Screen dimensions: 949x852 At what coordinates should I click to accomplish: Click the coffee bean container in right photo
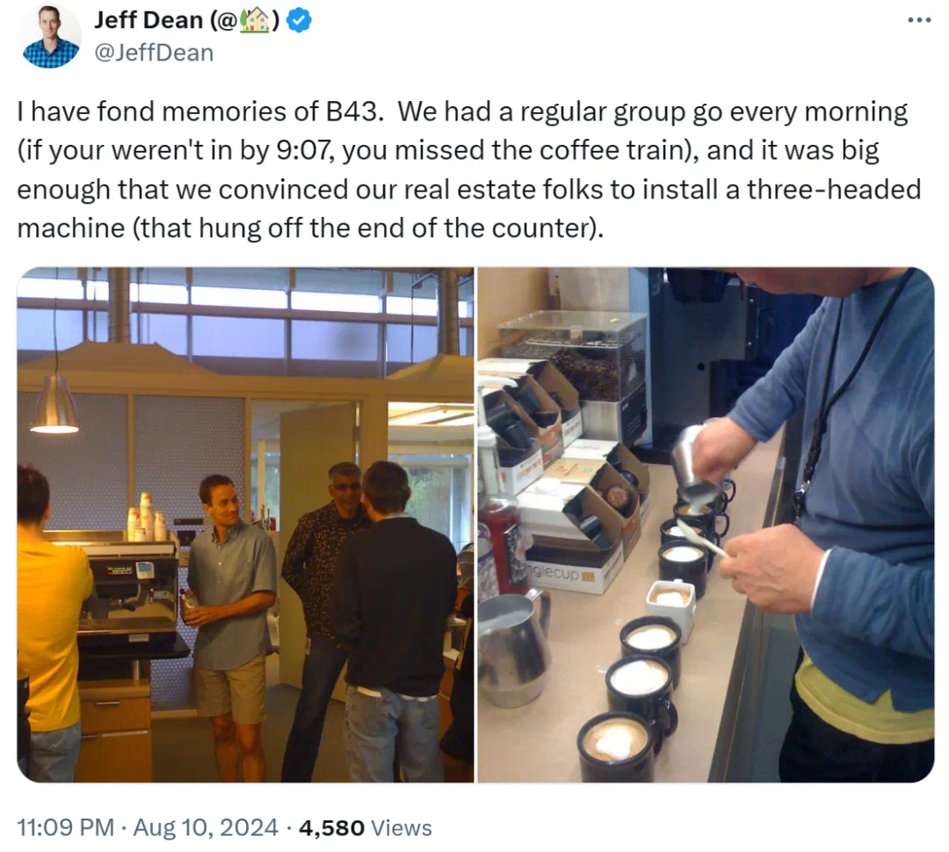coord(574,355)
